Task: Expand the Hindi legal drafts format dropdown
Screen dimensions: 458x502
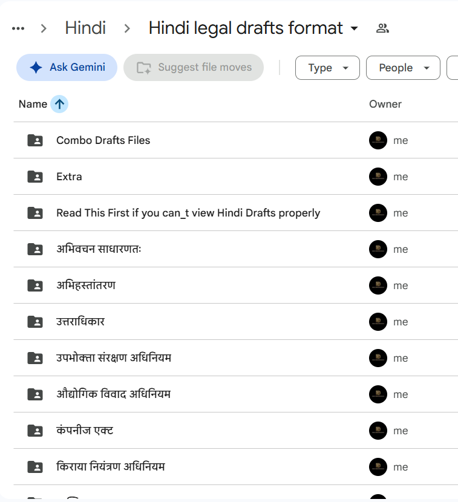Action: tap(354, 28)
